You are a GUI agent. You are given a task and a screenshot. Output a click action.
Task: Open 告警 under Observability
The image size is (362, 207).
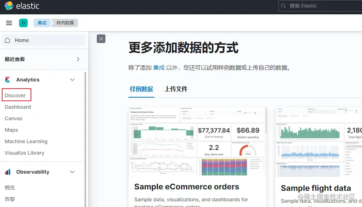(x=10, y=199)
